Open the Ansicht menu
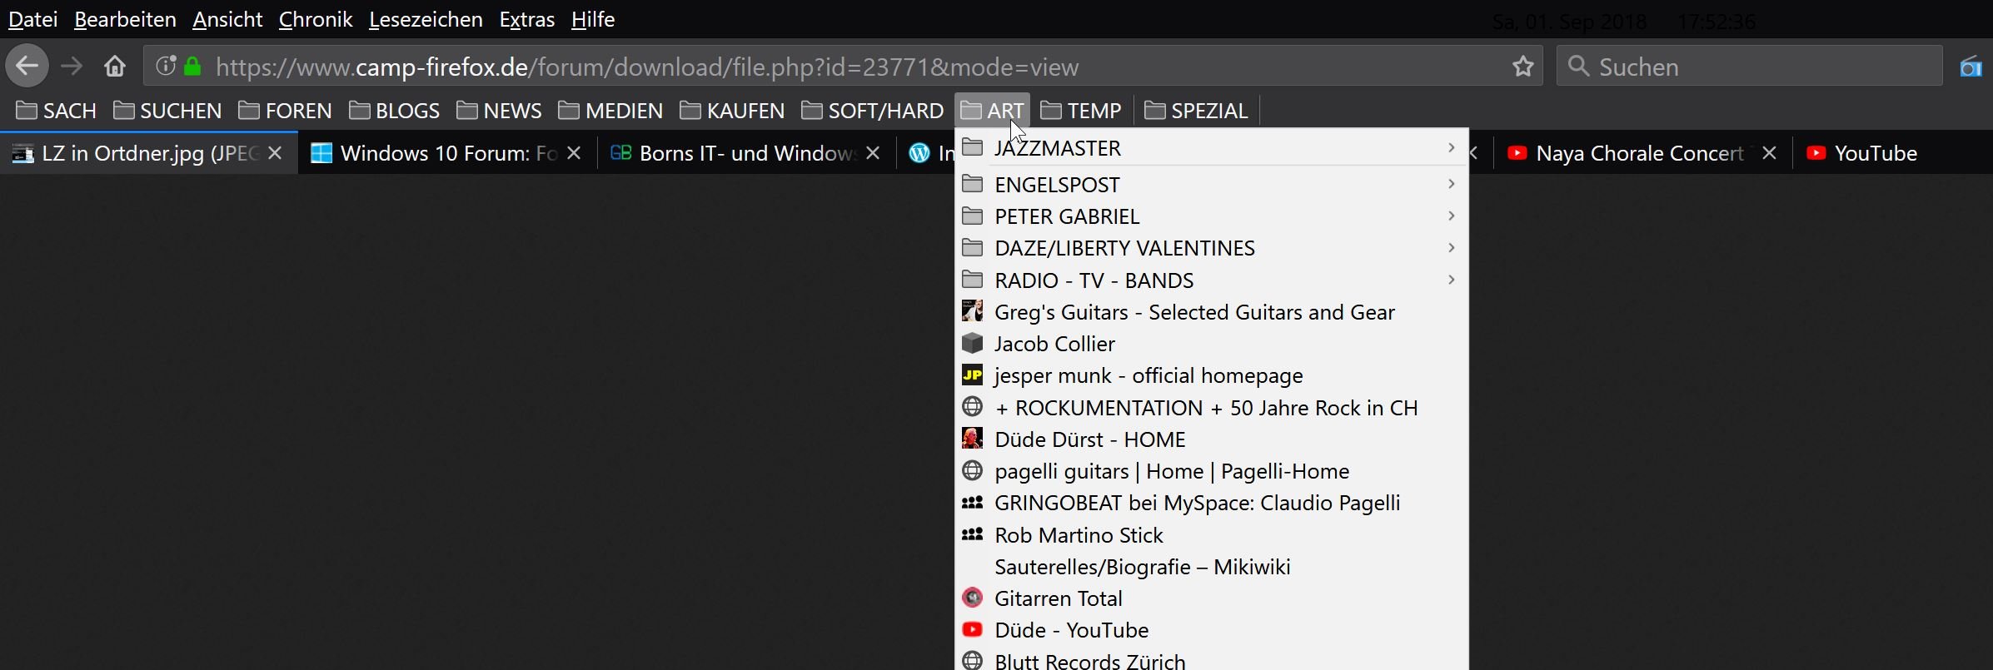 coord(227,19)
